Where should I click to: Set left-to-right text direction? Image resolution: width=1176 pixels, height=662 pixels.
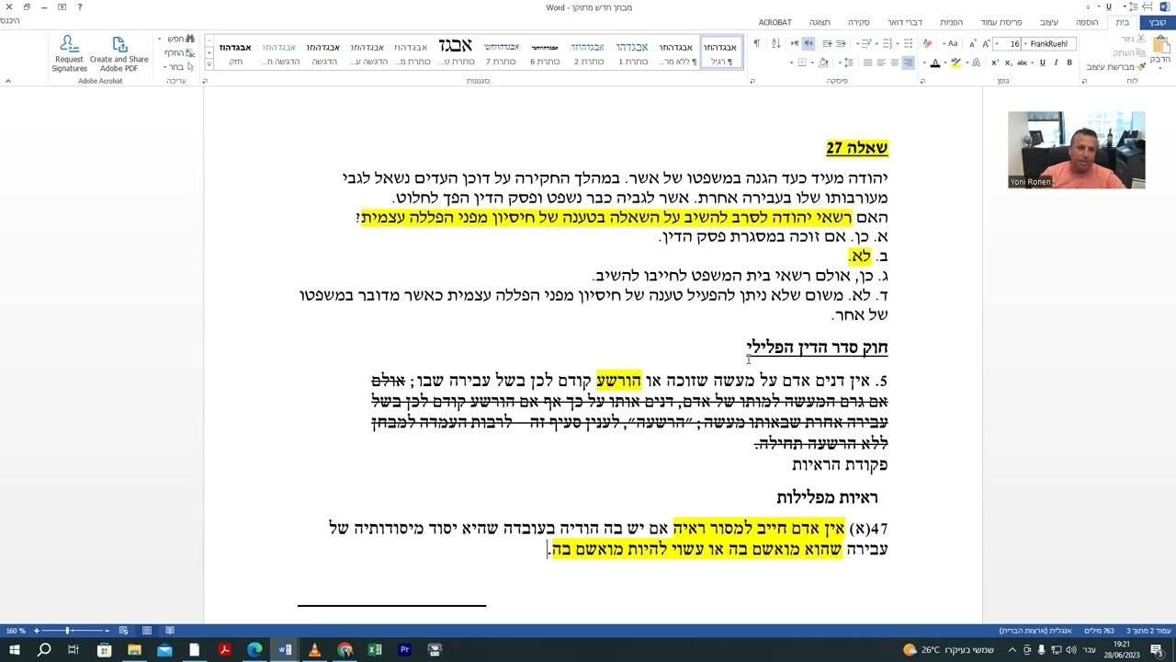pos(795,43)
